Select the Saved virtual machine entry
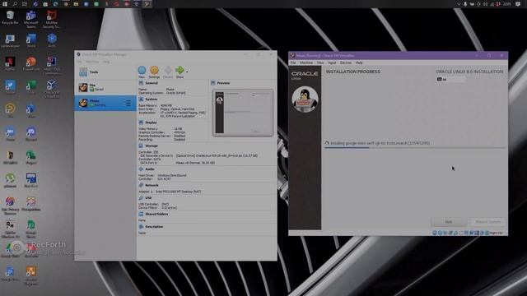The width and height of the screenshot is (527, 296). point(105,87)
